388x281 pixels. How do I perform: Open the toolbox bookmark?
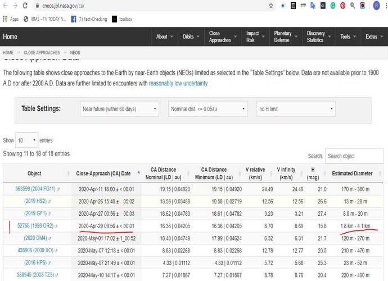tap(121, 19)
